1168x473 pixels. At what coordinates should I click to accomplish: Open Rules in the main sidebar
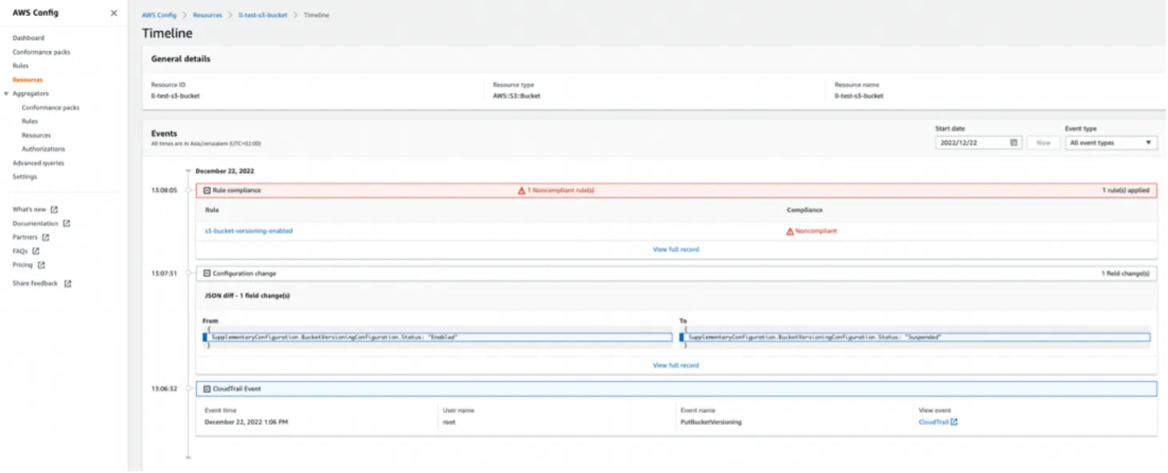tap(20, 66)
